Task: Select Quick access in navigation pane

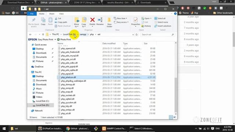Action: coord(40,45)
